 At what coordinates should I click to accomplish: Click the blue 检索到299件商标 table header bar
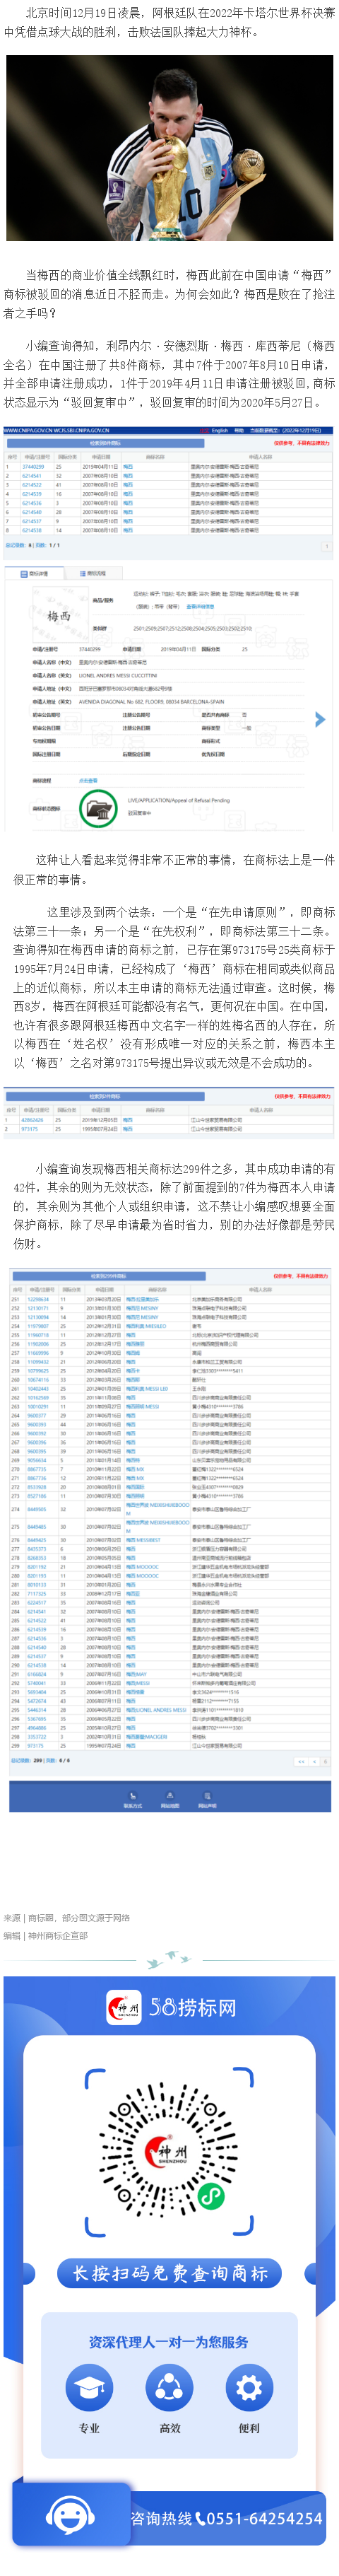click(108, 1276)
